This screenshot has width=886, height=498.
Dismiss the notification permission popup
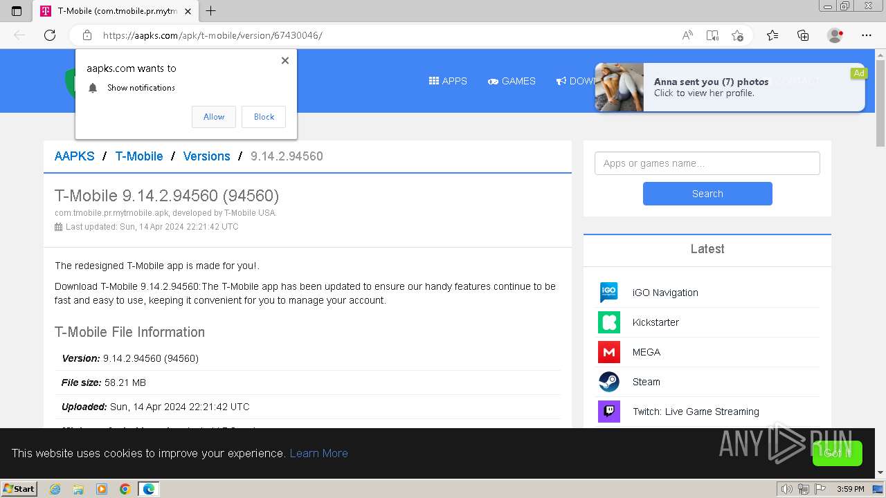(x=285, y=60)
